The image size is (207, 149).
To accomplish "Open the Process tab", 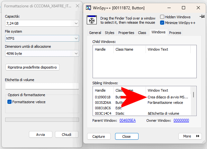I will point(175,33).
